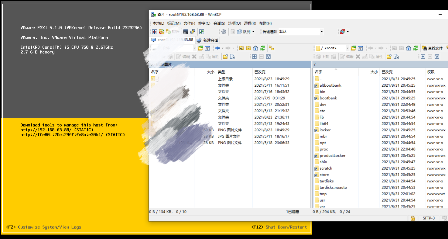Viewport: 448px width, 239px height.
Task: Open the terminal console icon
Action: [x=186, y=32]
